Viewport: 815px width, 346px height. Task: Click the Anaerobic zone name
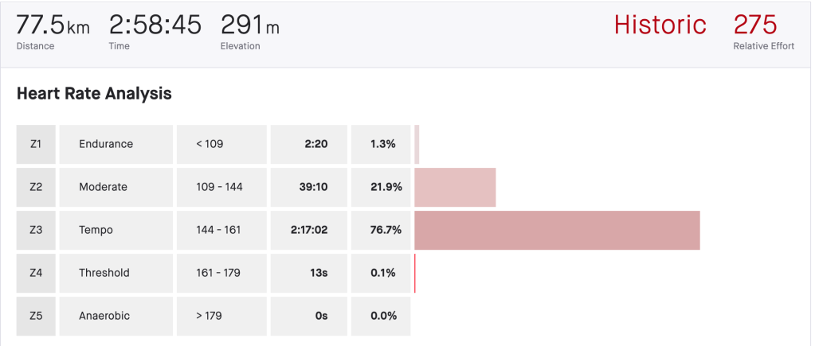(x=104, y=316)
